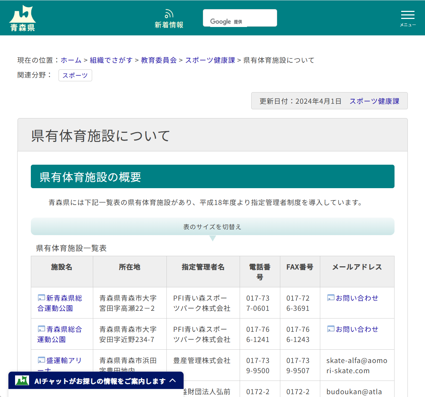Click the Aomori prefecture logo
This screenshot has height=397, width=425.
click(x=22, y=17)
